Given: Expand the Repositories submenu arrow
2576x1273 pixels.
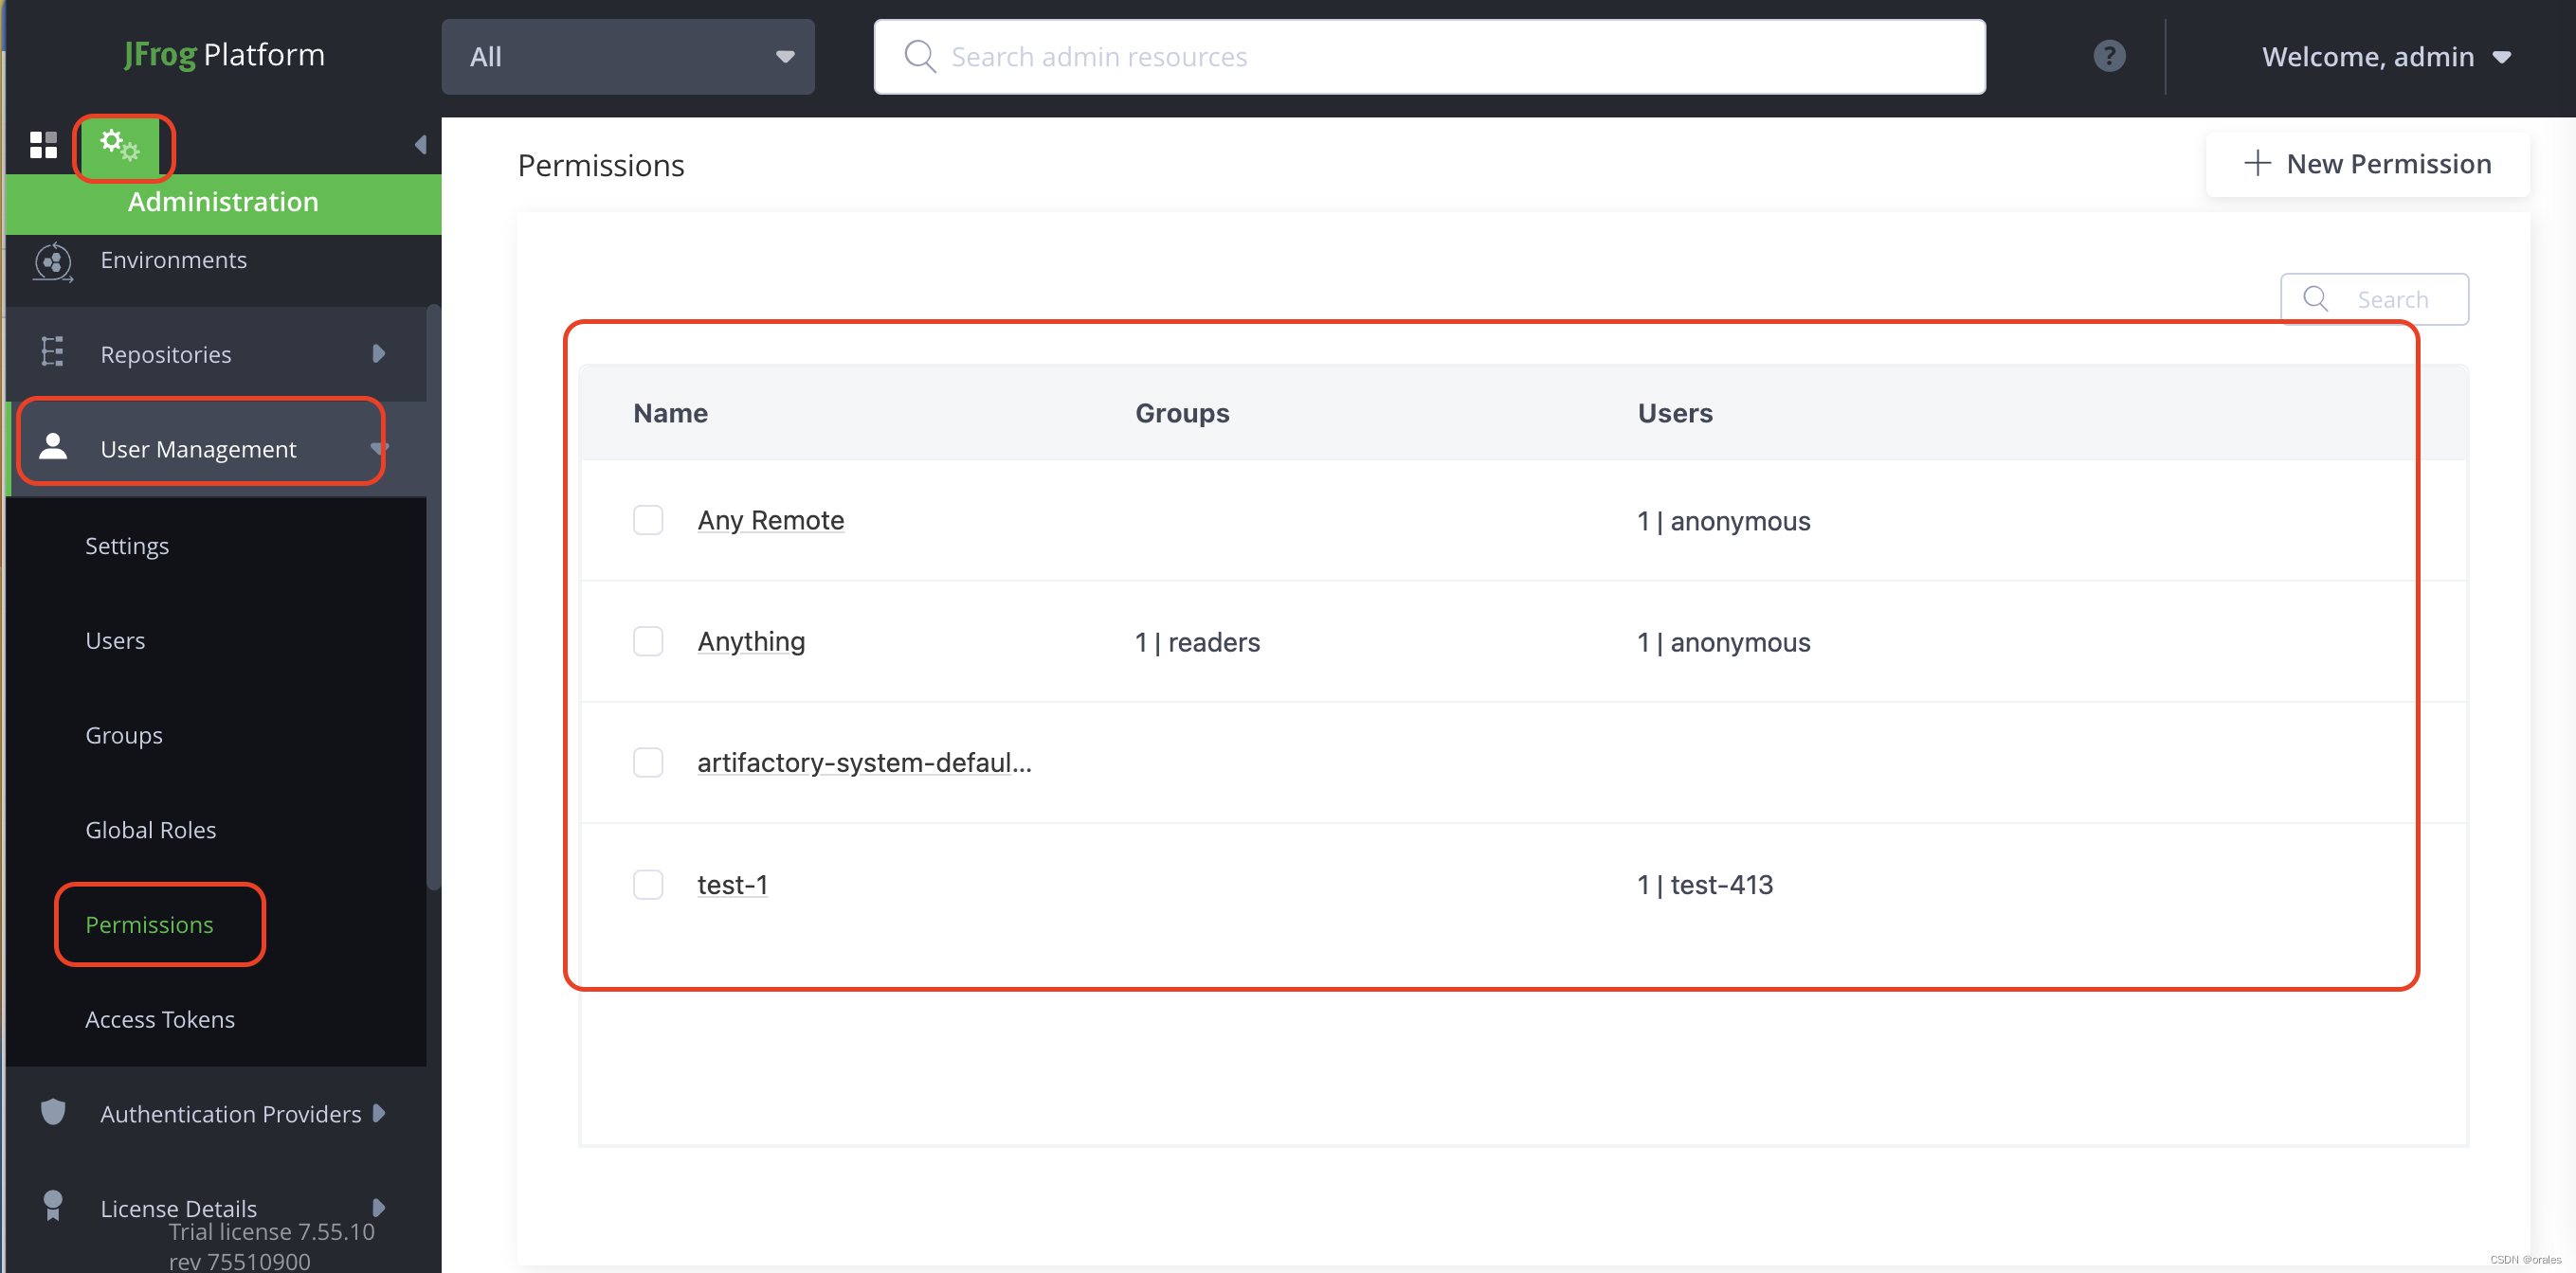Looking at the screenshot, I should pyautogui.click(x=378, y=353).
